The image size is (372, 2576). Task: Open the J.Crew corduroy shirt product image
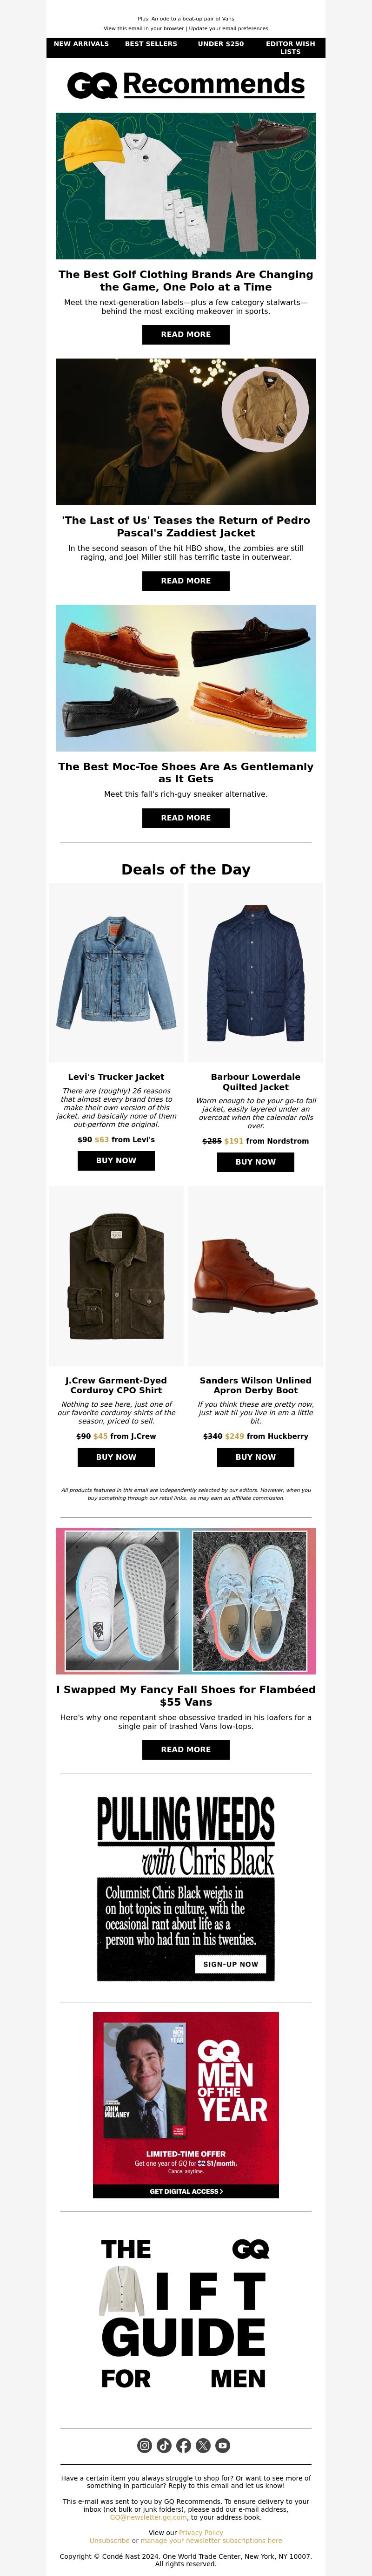pyautogui.click(x=116, y=1275)
